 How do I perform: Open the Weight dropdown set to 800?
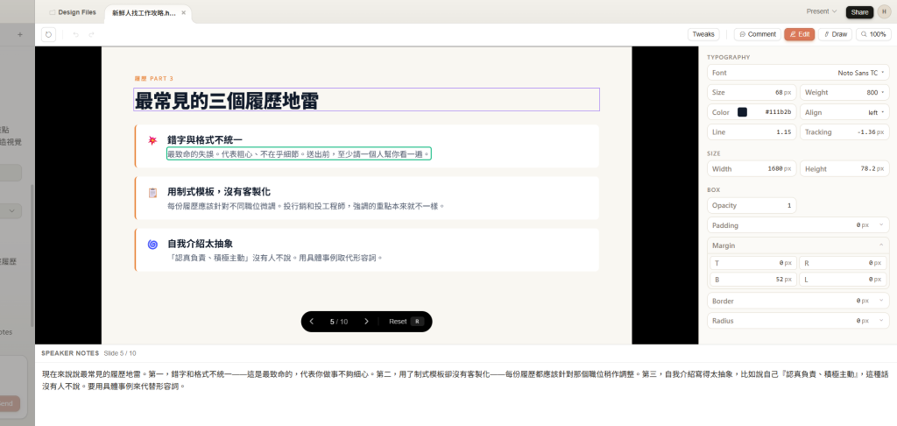click(x=844, y=92)
